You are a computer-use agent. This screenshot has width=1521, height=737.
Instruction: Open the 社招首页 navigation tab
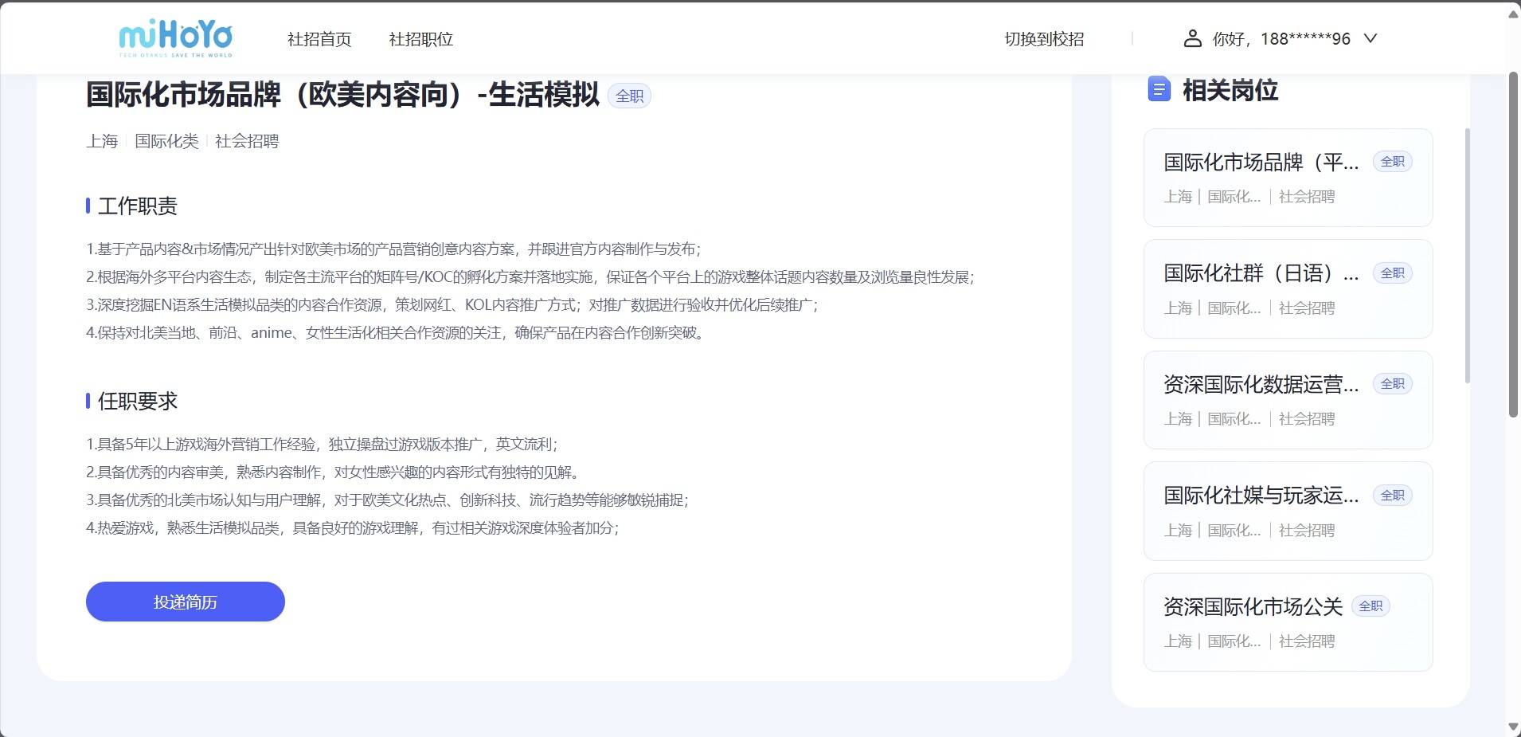coord(319,39)
